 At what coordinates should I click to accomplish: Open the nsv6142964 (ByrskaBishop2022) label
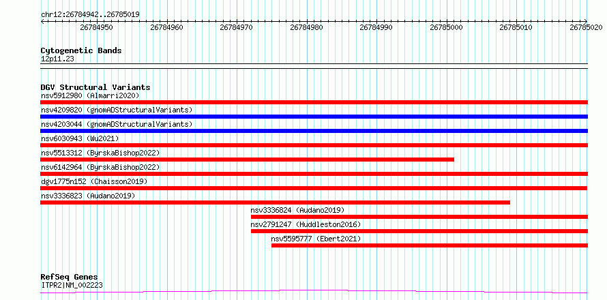click(x=100, y=167)
